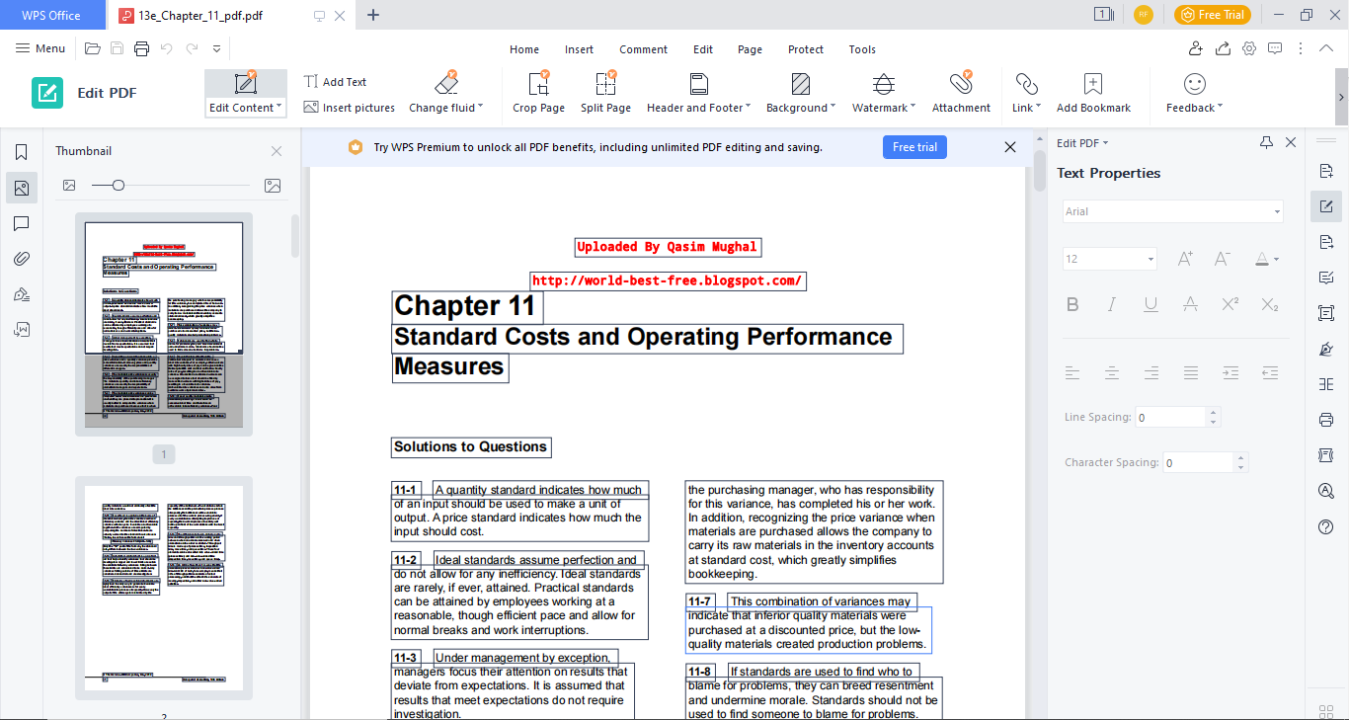Image resolution: width=1349 pixels, height=720 pixels.
Task: Open the Menu in the top-left corner
Action: click(x=40, y=47)
